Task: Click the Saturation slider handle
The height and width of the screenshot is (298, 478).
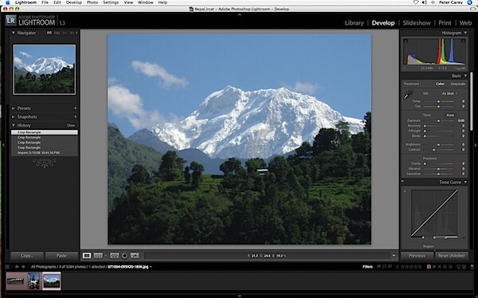Action: tap(438, 174)
